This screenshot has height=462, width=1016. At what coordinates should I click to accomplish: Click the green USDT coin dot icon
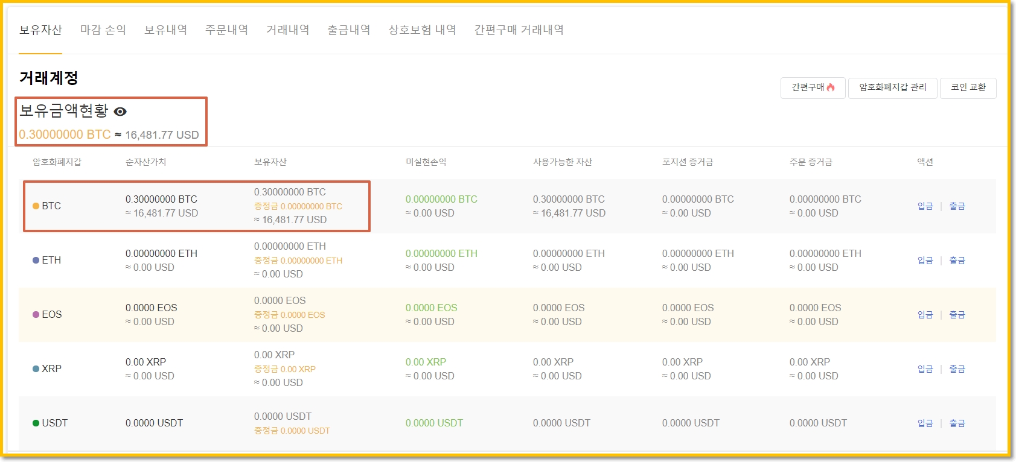coord(36,423)
